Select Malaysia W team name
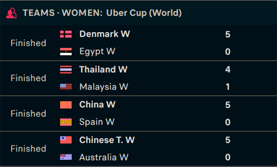The image size is (277, 167). [x=104, y=87]
